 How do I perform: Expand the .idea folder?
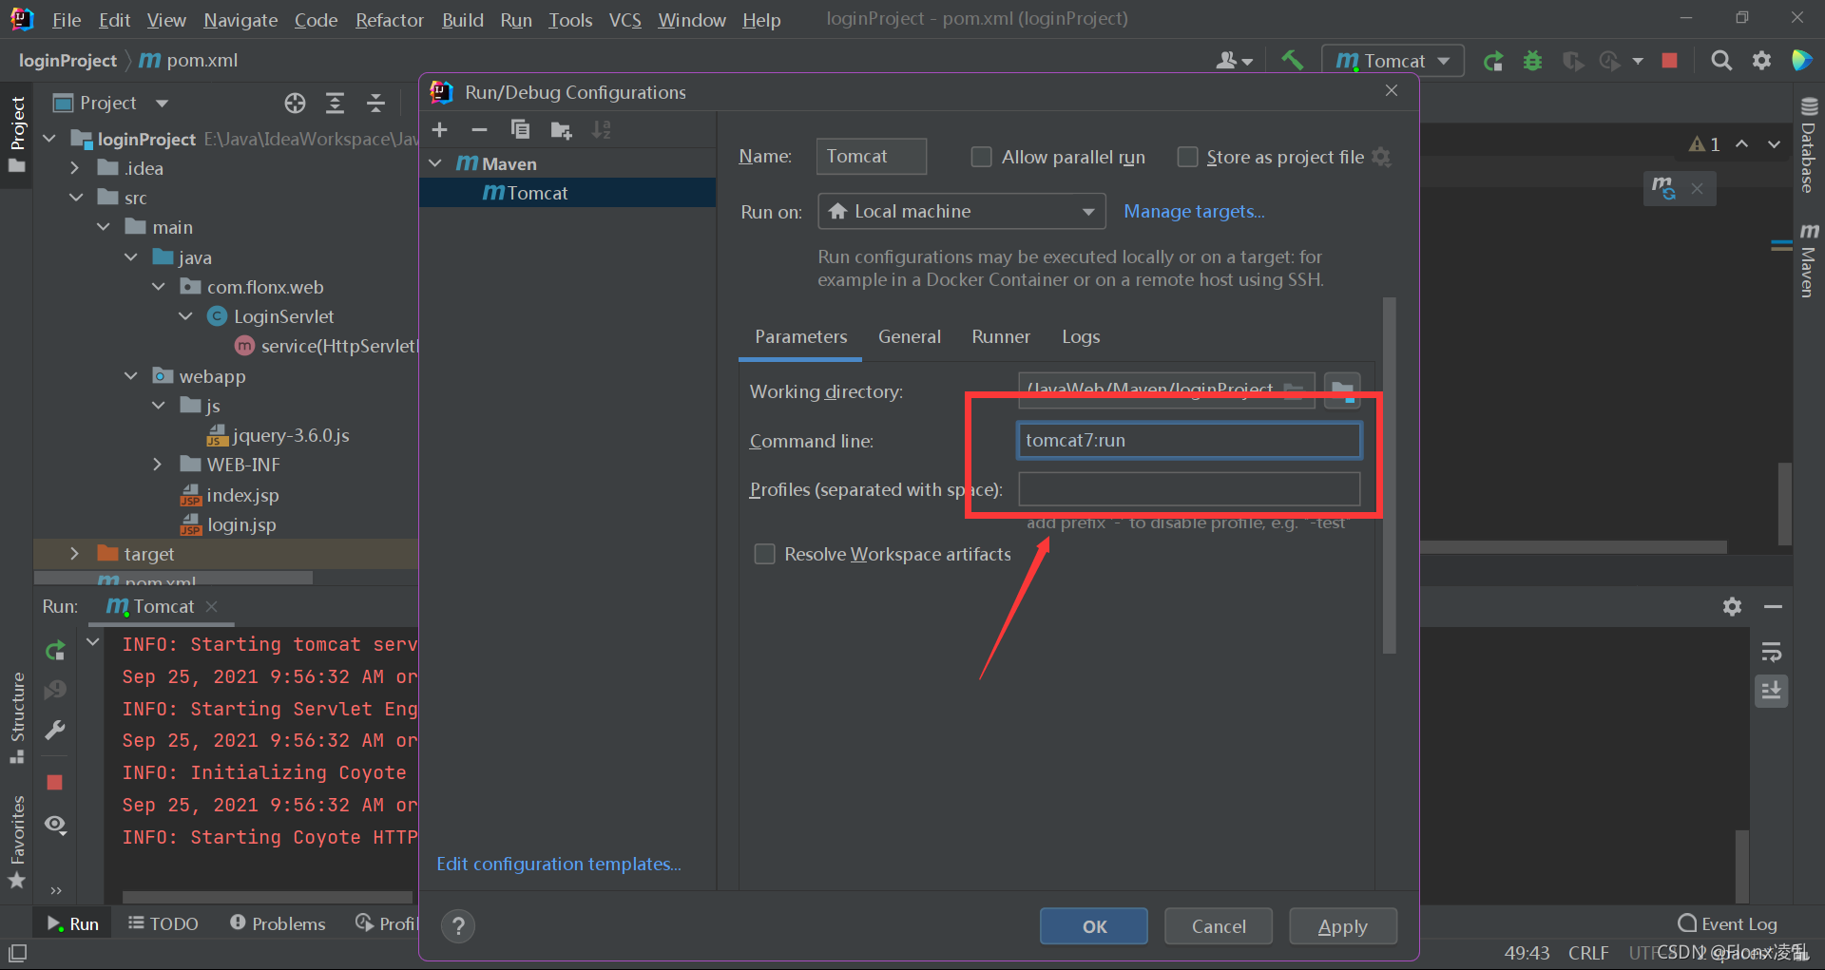75,168
